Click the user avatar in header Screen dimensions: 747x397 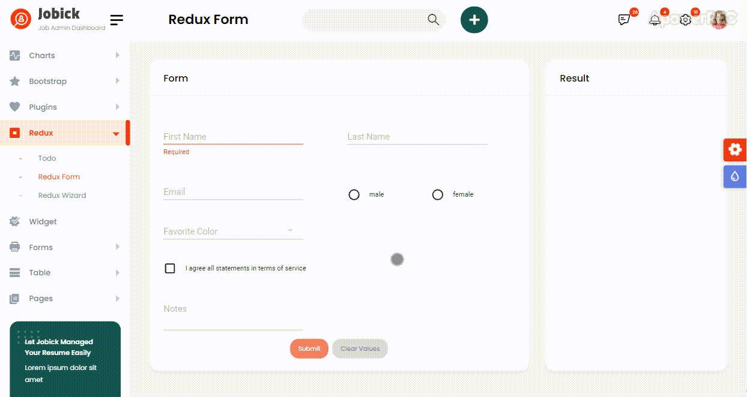719,20
